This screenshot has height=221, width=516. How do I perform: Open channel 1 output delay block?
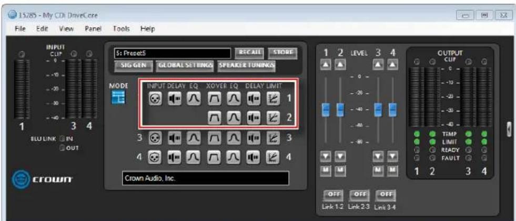pos(254,99)
